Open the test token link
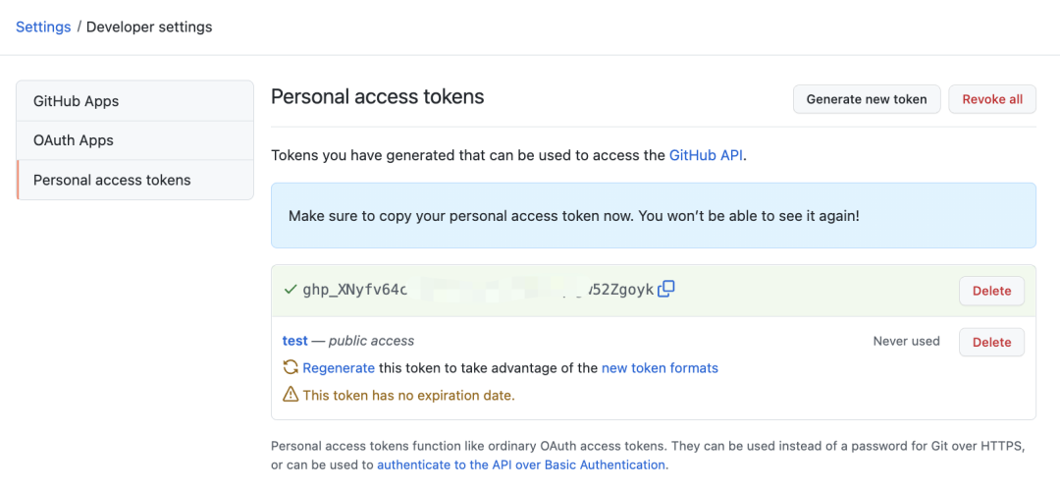 294,341
